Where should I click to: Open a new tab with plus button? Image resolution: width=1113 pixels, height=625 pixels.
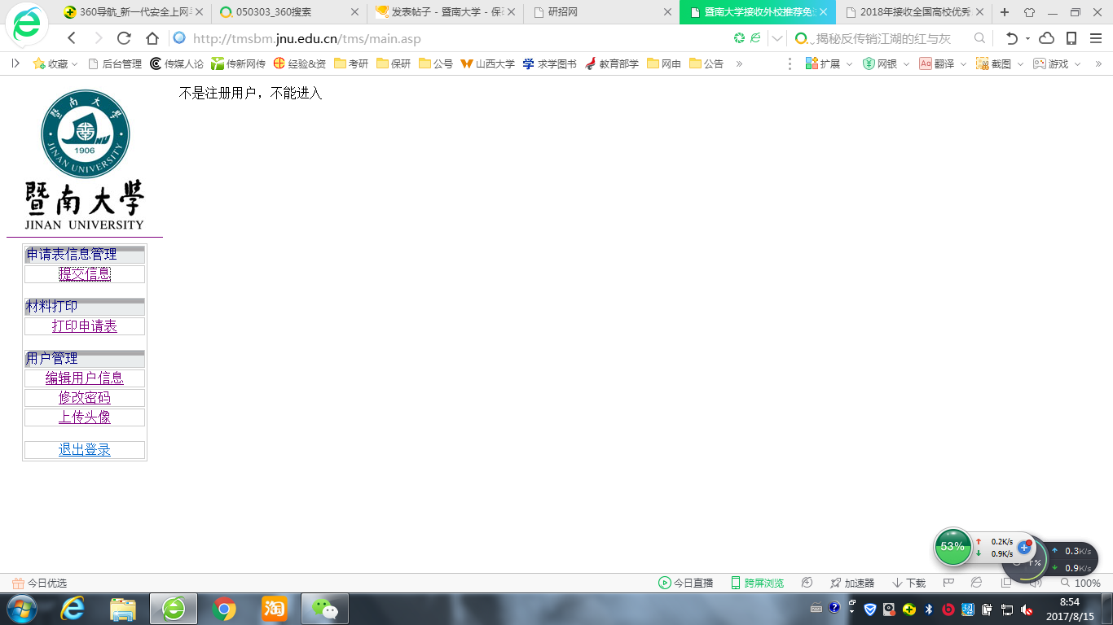1005,12
